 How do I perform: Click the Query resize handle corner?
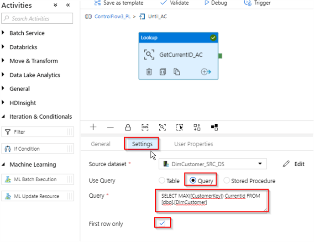(265, 210)
